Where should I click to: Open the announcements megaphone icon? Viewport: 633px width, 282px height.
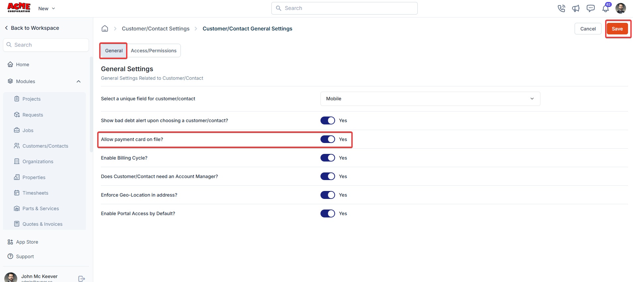[x=576, y=9]
